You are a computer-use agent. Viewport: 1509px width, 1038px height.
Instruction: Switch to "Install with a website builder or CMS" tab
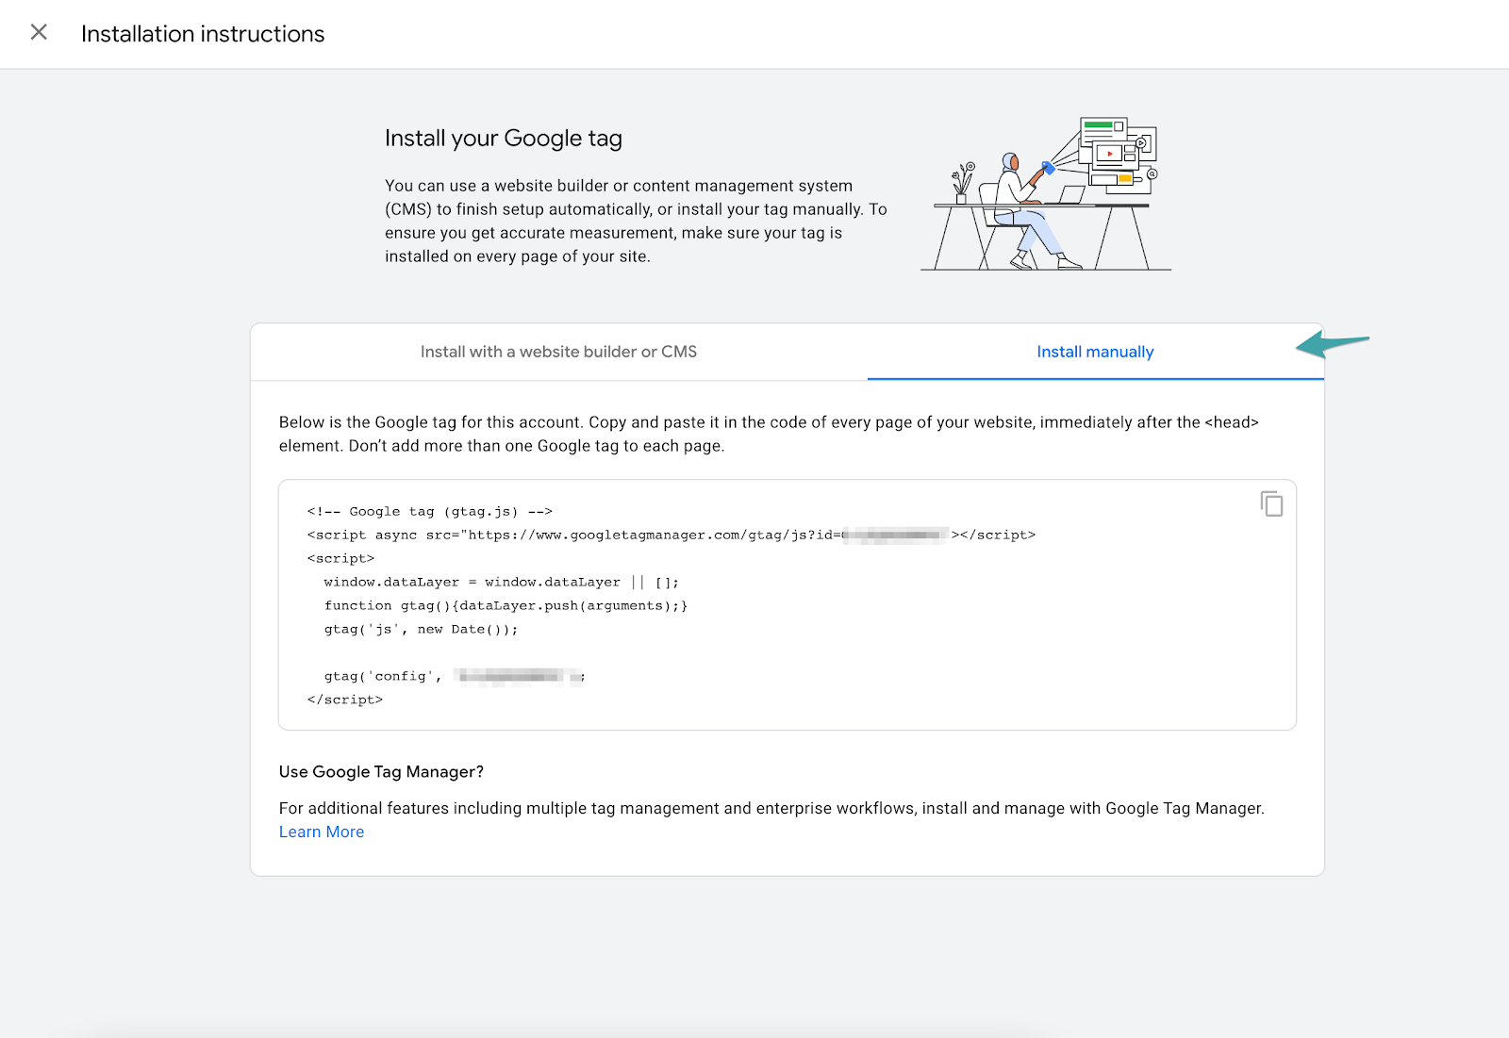tap(558, 351)
